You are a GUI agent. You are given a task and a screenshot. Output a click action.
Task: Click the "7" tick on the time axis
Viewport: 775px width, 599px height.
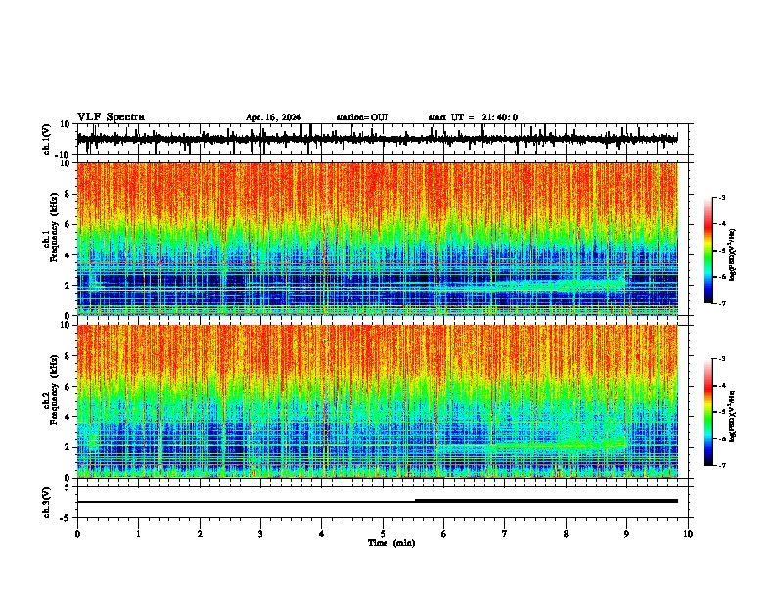click(505, 534)
